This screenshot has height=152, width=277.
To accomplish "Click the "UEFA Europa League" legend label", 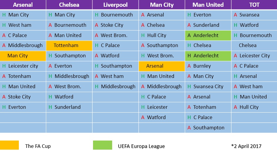I will pyautogui.click(x=141, y=146).
